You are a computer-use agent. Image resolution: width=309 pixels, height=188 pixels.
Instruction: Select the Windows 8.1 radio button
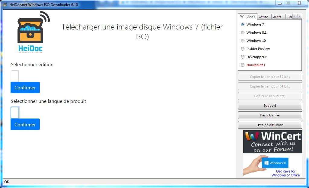click(243, 32)
